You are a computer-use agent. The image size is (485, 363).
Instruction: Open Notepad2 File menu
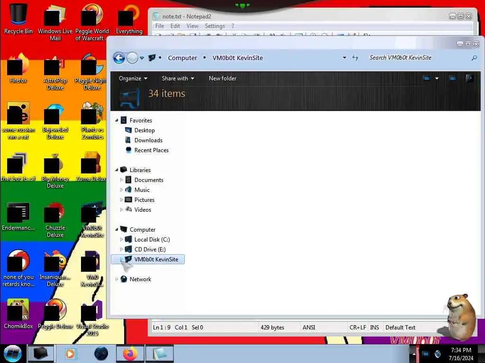click(160, 26)
